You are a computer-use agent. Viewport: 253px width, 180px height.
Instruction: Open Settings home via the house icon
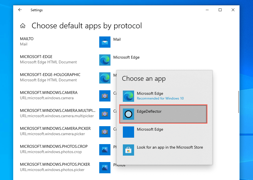[x=23, y=26]
